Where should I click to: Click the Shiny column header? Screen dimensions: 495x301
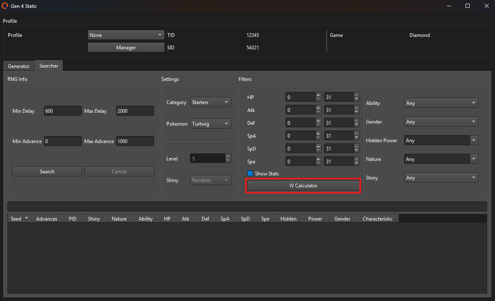(94, 218)
